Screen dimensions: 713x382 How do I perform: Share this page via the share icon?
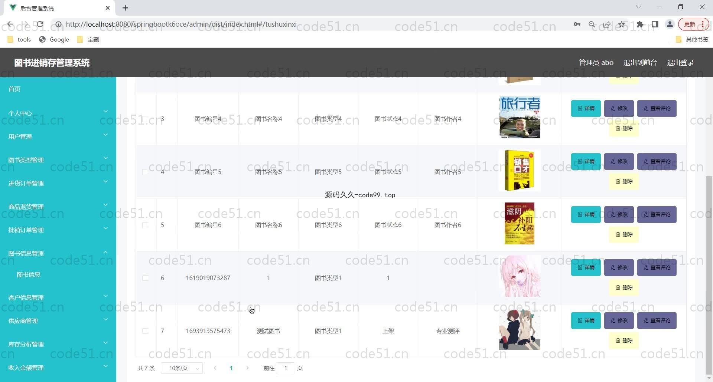point(607,24)
